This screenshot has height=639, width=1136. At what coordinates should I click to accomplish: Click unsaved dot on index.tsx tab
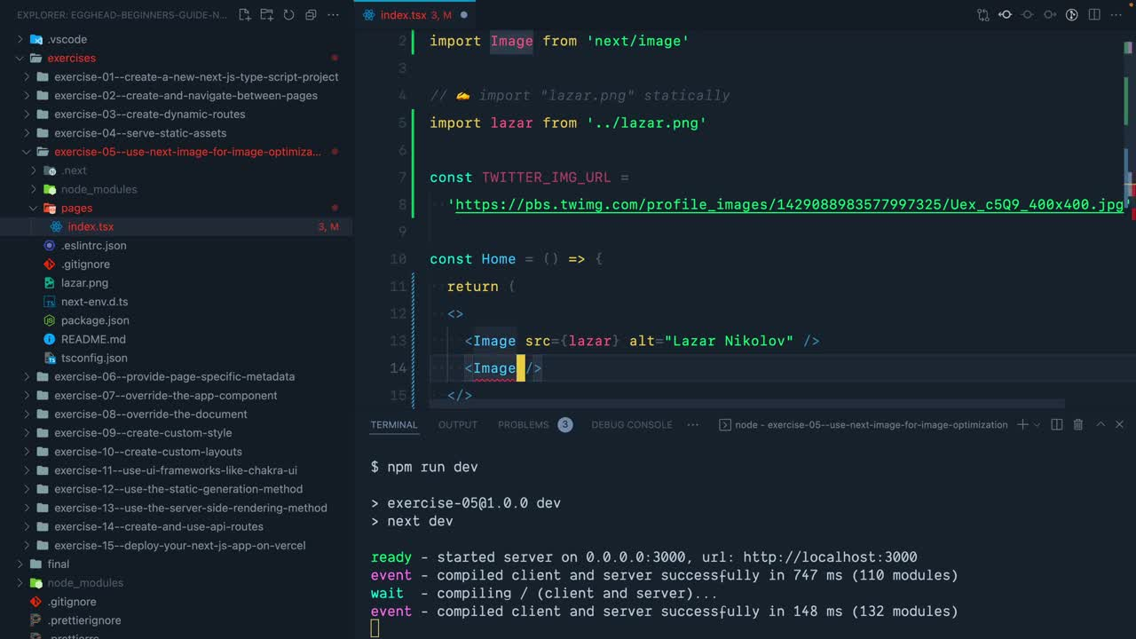pos(464,15)
